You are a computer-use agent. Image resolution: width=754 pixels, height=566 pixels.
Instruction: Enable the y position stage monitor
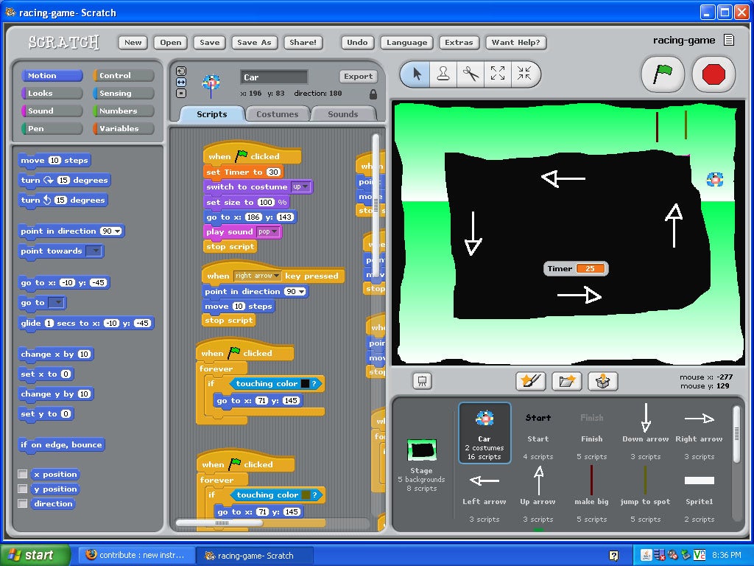pyautogui.click(x=24, y=489)
